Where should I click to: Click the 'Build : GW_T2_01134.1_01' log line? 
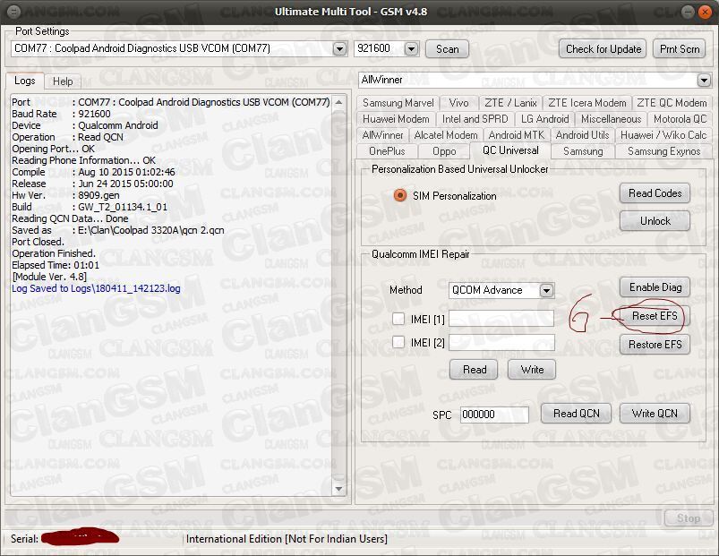90,207
